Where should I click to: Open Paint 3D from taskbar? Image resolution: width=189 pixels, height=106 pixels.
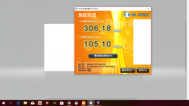(98, 103)
